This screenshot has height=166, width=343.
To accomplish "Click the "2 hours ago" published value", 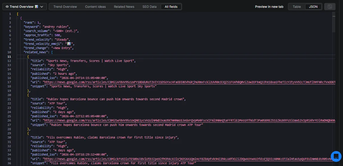I will [65, 74].
